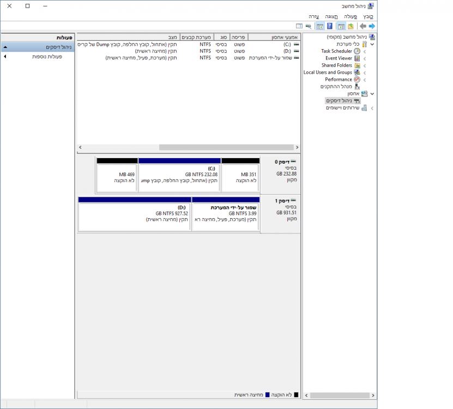Expand the Local Users and Groups node
The image size is (453, 409).
pos(365,73)
